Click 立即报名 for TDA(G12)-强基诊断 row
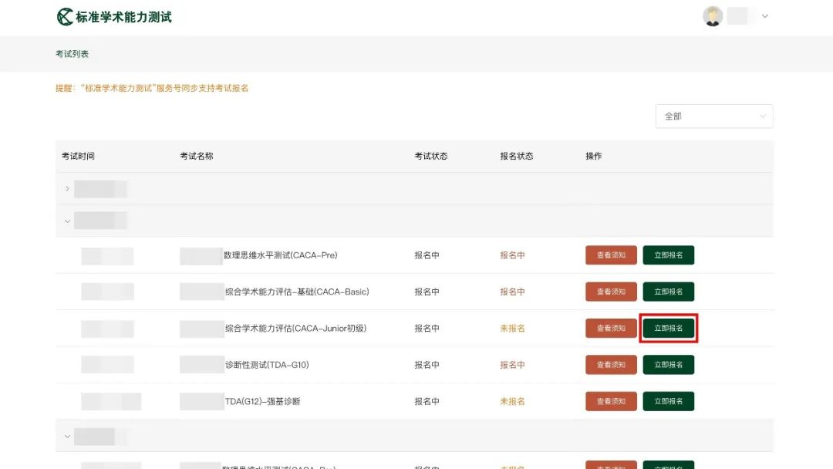 [668, 401]
